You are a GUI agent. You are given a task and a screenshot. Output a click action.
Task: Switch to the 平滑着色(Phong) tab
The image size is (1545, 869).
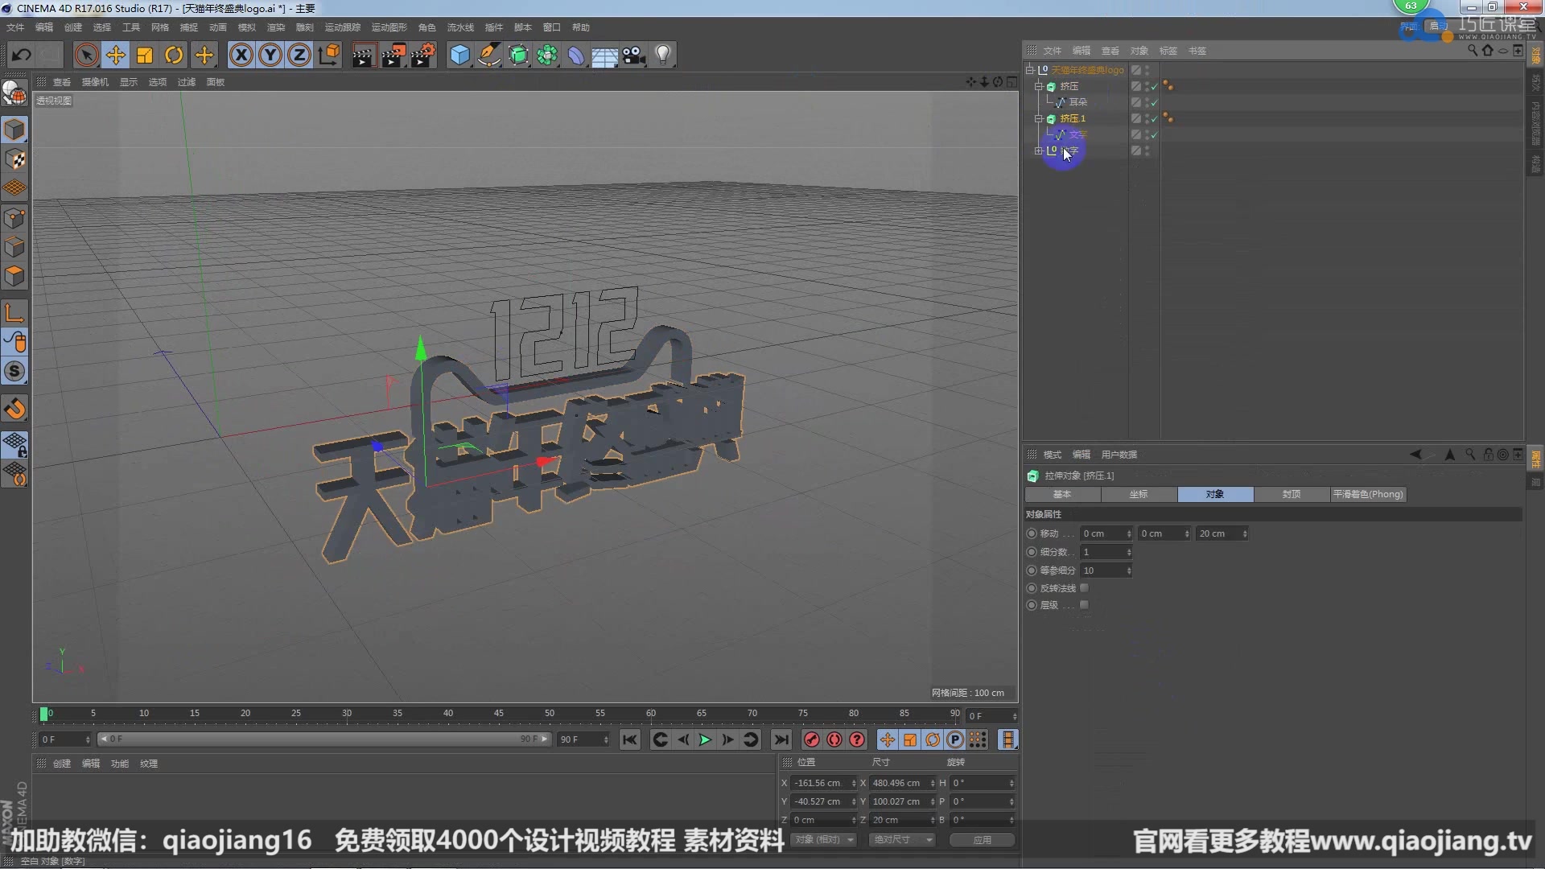pyautogui.click(x=1368, y=494)
